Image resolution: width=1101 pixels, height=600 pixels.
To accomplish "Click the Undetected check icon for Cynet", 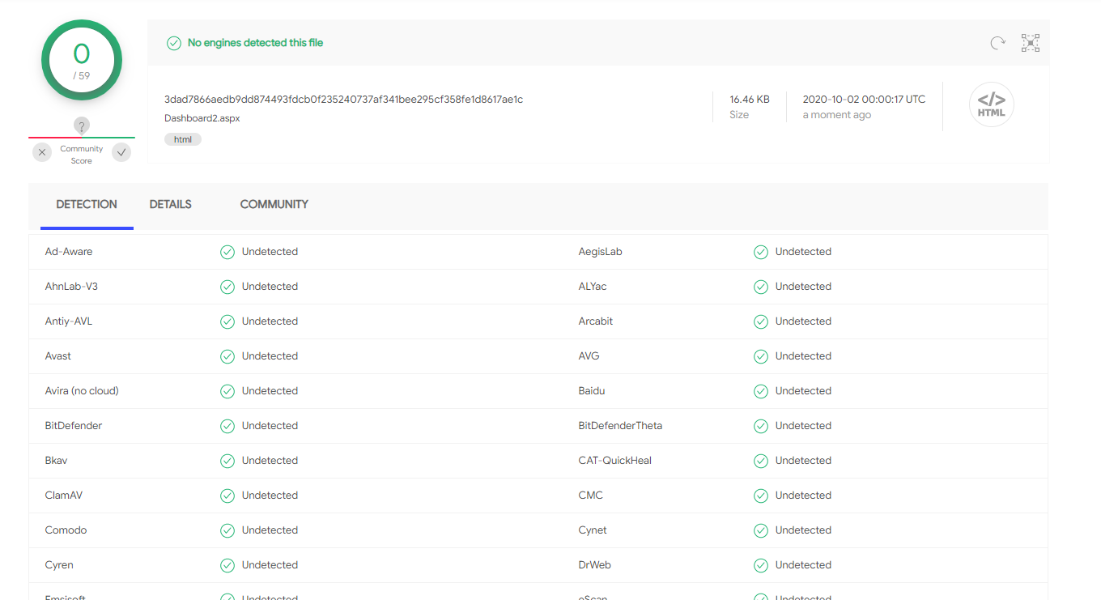I will click(761, 530).
